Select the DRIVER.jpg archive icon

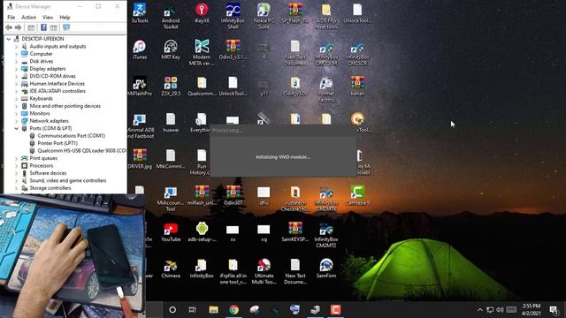(140, 159)
